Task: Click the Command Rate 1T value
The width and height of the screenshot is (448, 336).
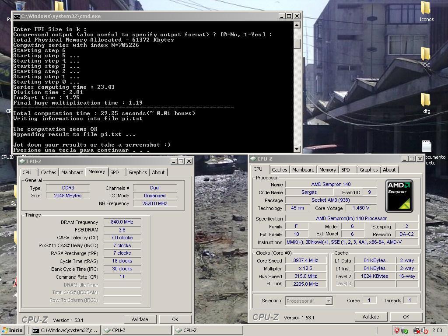Action: pos(122,276)
